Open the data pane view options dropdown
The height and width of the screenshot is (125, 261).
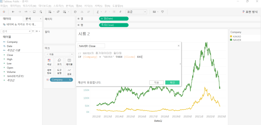(x=38, y=31)
